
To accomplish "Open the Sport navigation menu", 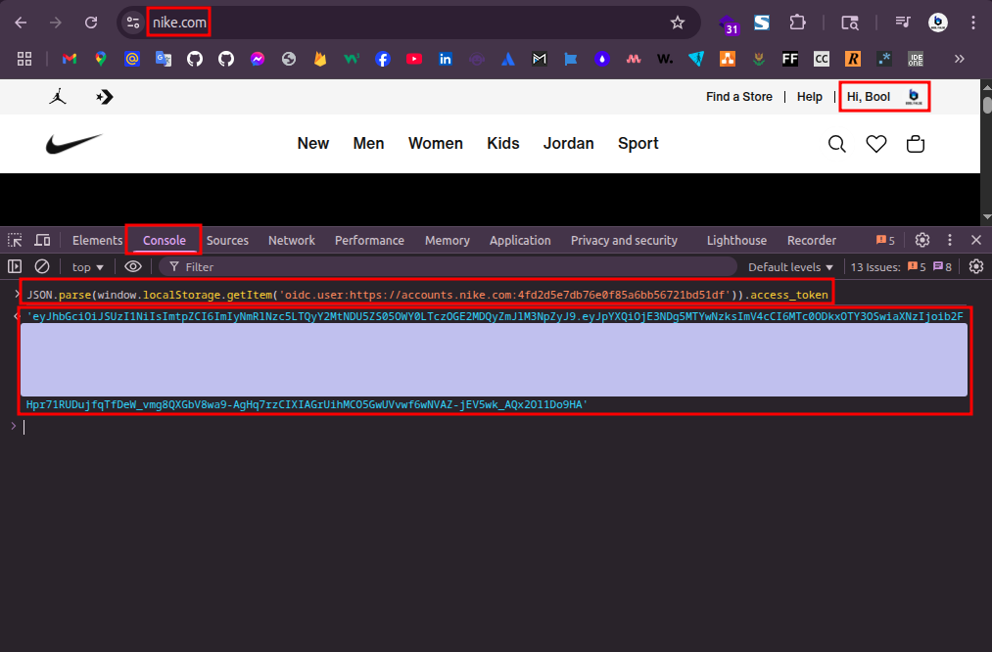I will pos(638,144).
